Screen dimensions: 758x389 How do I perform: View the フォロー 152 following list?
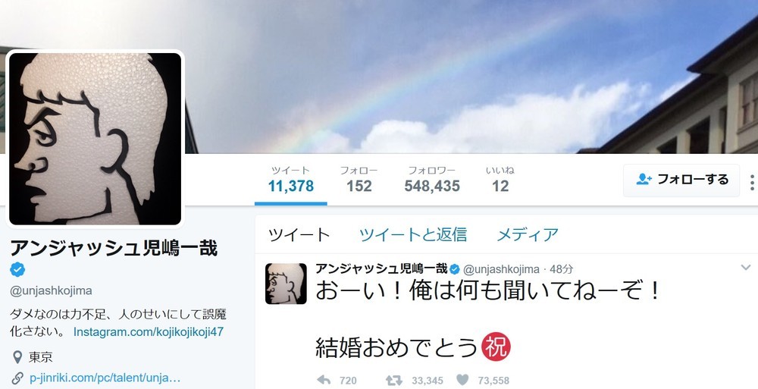(x=359, y=180)
